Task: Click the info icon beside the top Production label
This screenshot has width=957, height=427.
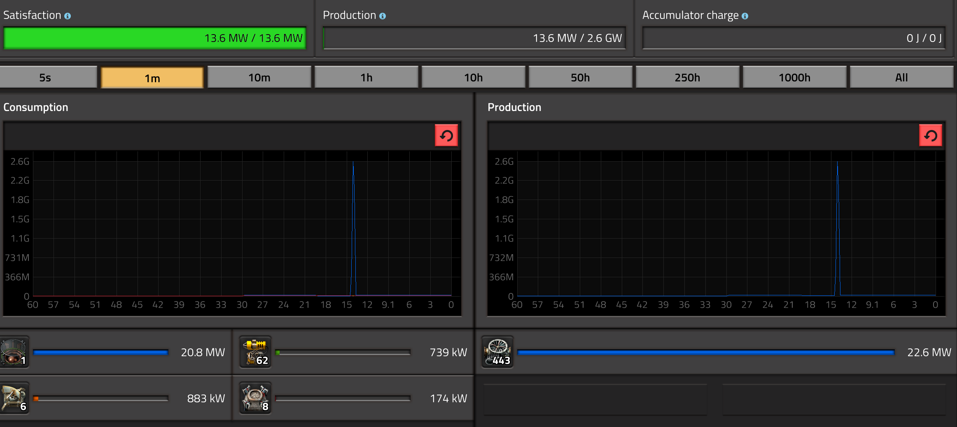Action: [383, 16]
